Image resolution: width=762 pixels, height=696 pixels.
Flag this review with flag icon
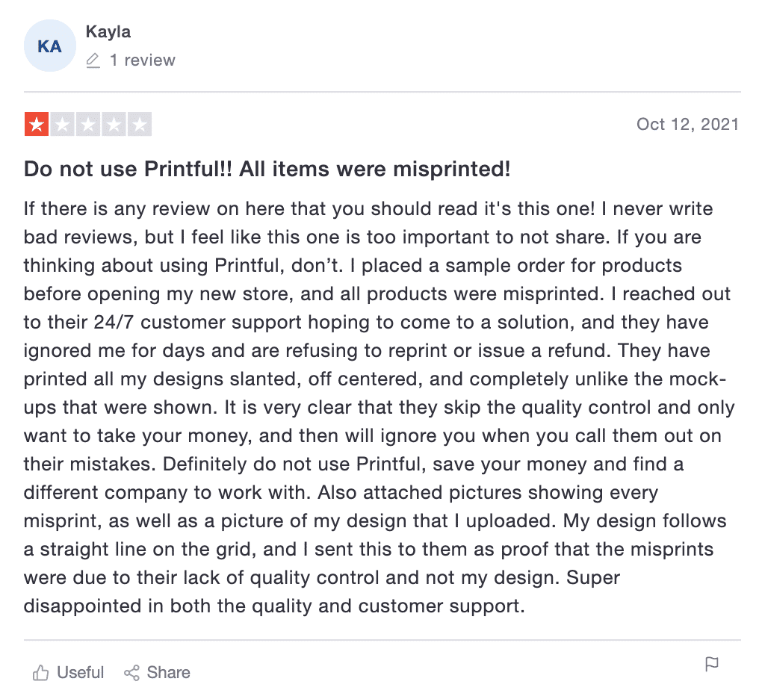[x=711, y=664]
